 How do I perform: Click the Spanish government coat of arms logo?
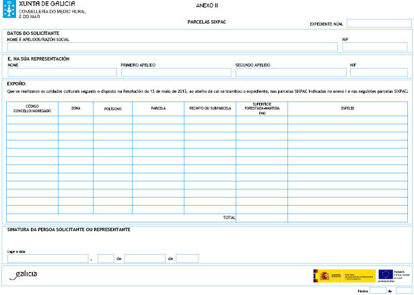322,274
